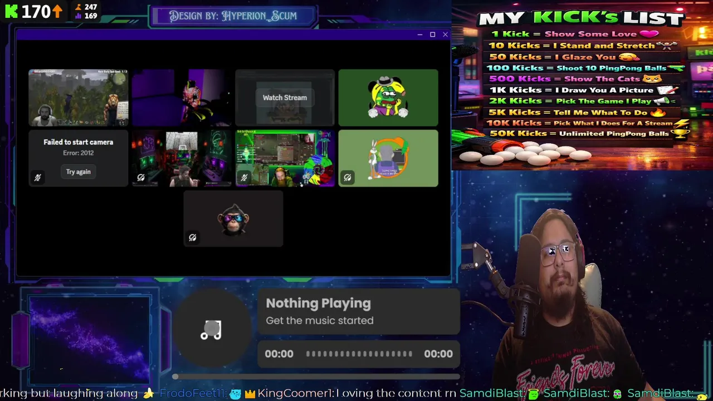Select the Pepe clown avatar tile

(x=388, y=98)
